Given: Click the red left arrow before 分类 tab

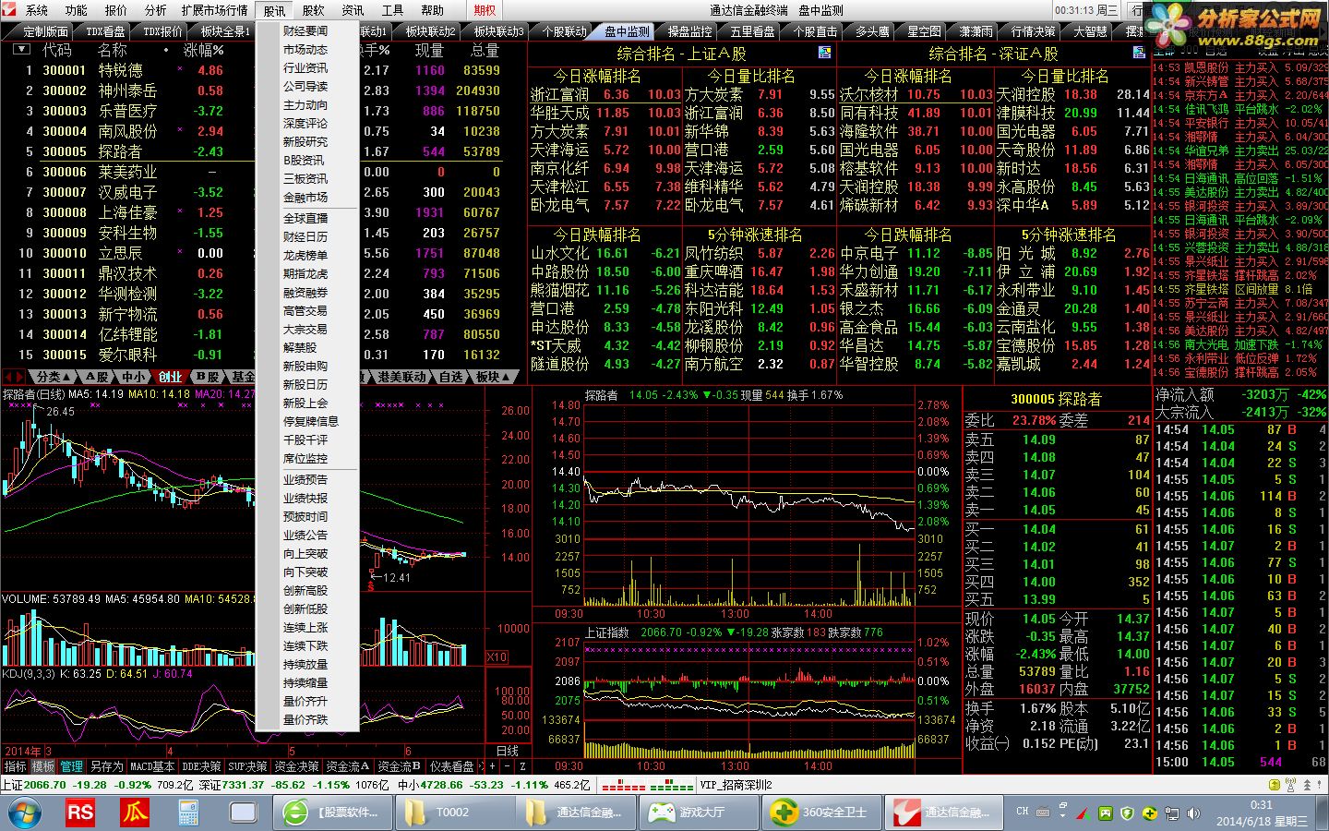Looking at the screenshot, I should click(x=9, y=377).
